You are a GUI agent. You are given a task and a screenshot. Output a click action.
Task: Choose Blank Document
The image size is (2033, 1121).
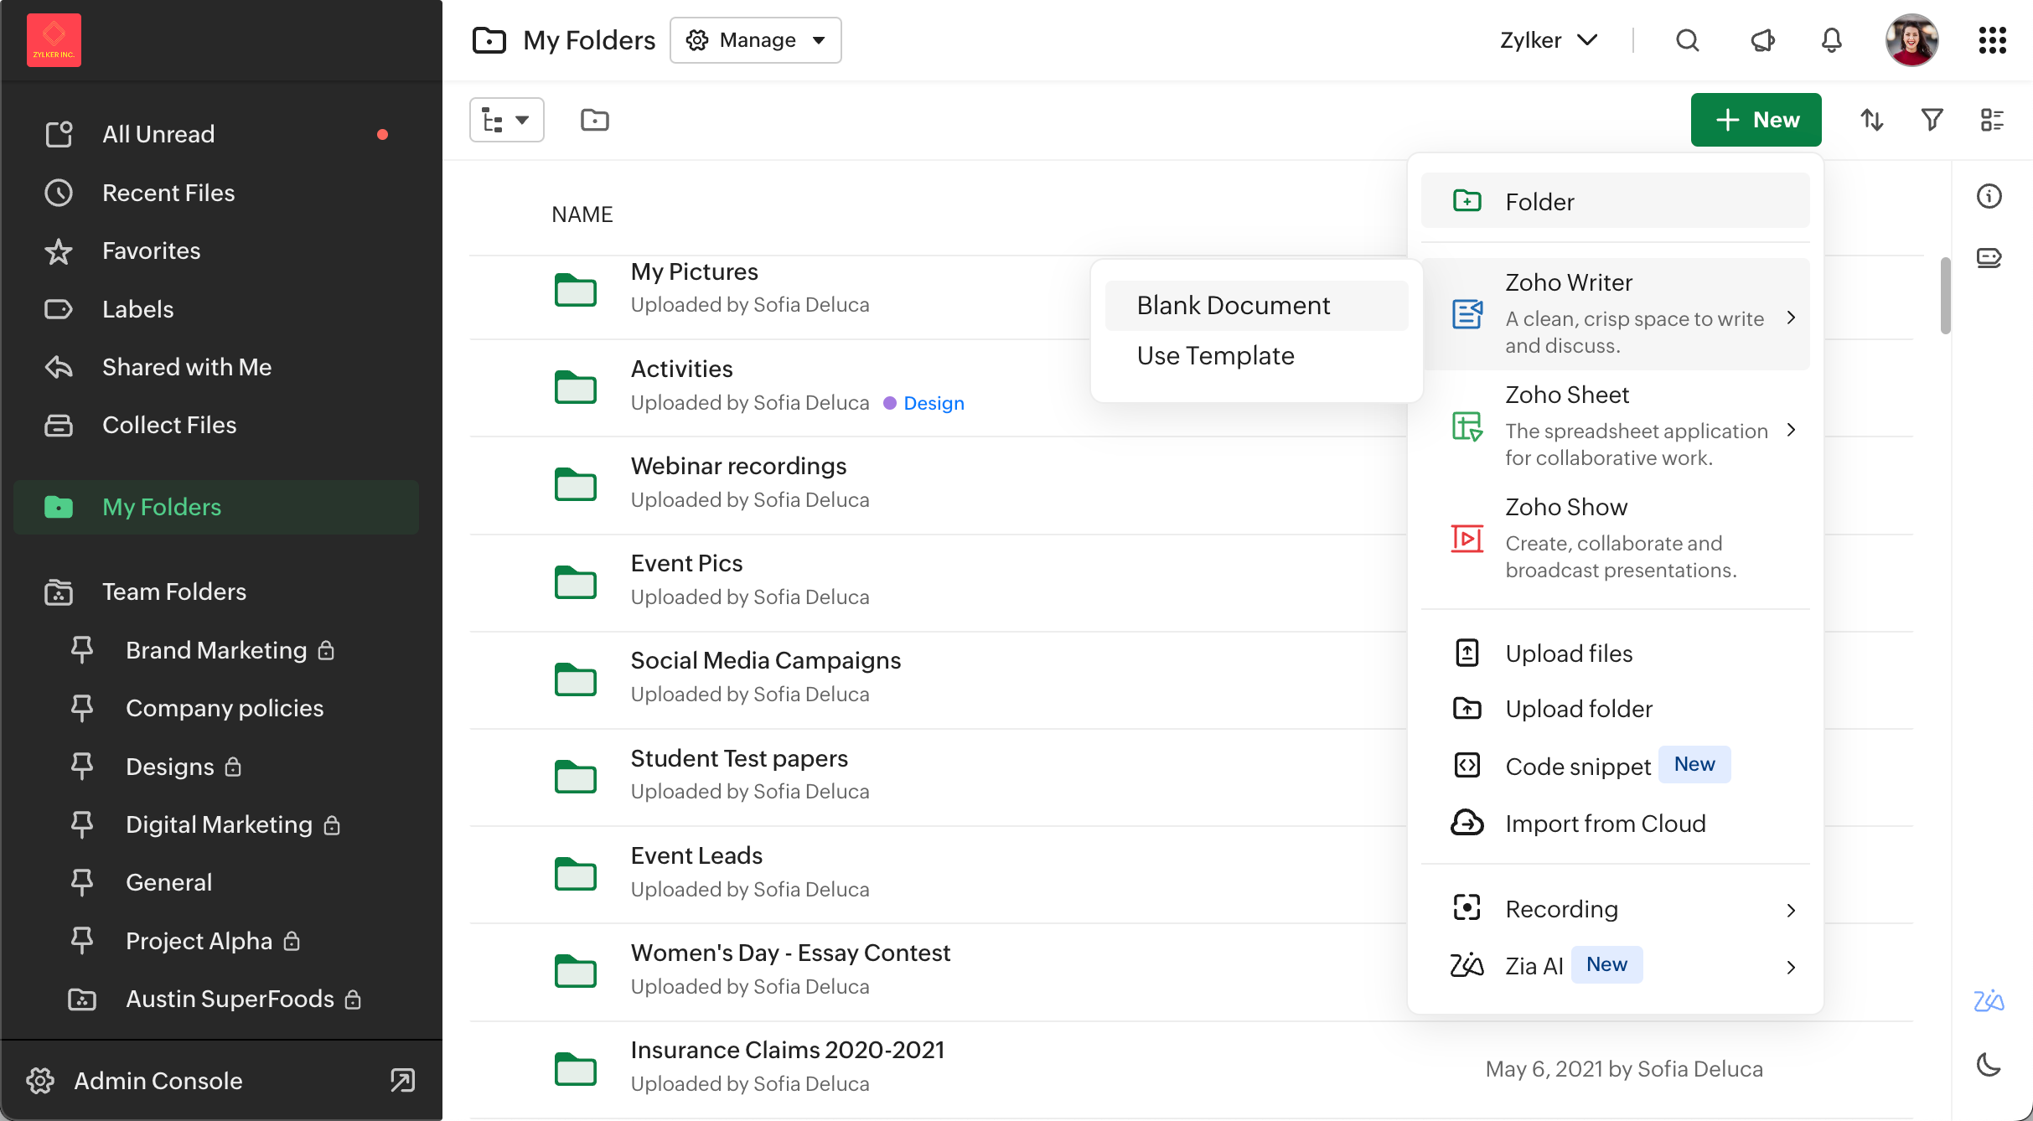[x=1256, y=306]
